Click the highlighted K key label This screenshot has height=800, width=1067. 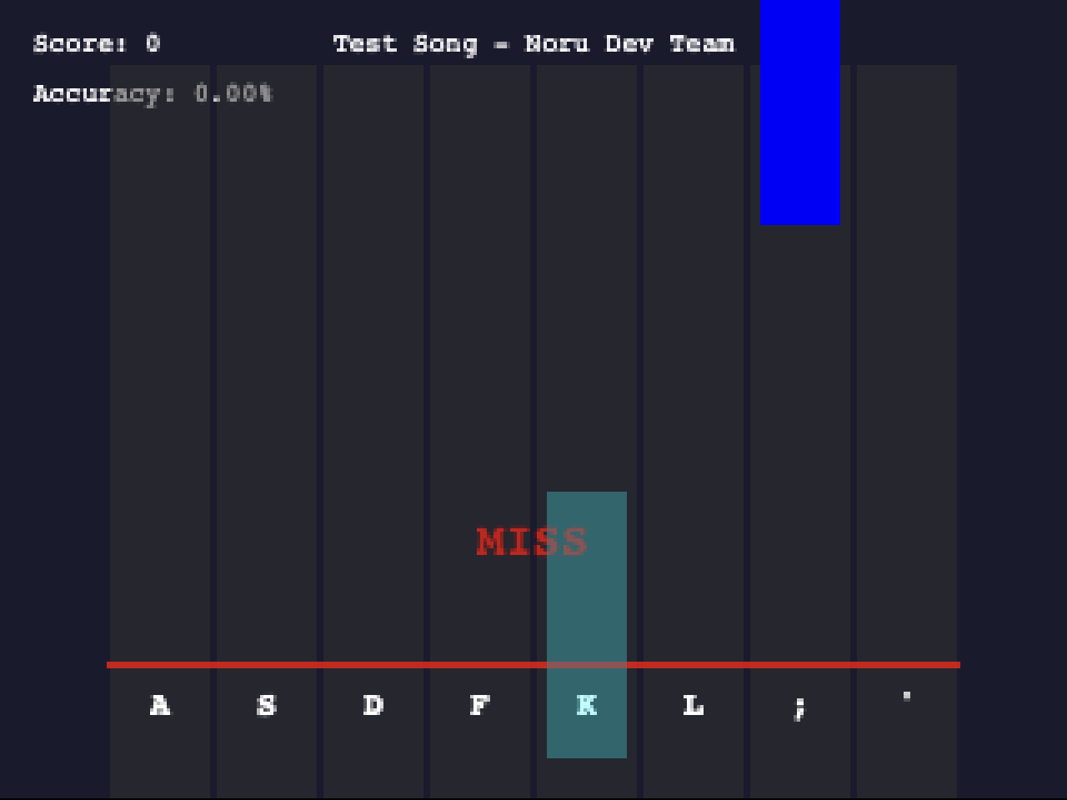[x=586, y=706]
